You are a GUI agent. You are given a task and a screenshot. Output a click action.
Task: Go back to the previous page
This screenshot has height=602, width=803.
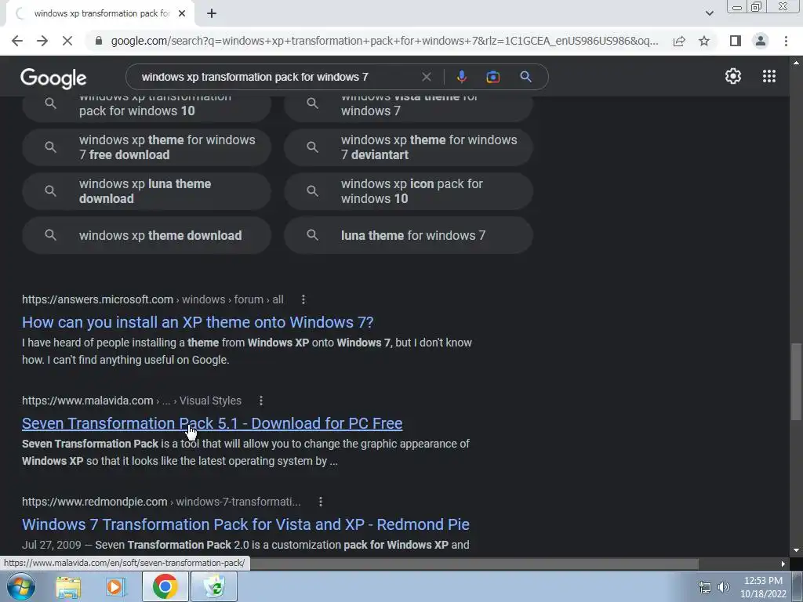coord(17,41)
